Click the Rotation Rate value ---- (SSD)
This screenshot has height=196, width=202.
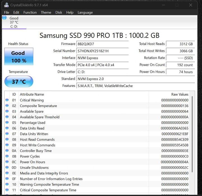(180, 58)
